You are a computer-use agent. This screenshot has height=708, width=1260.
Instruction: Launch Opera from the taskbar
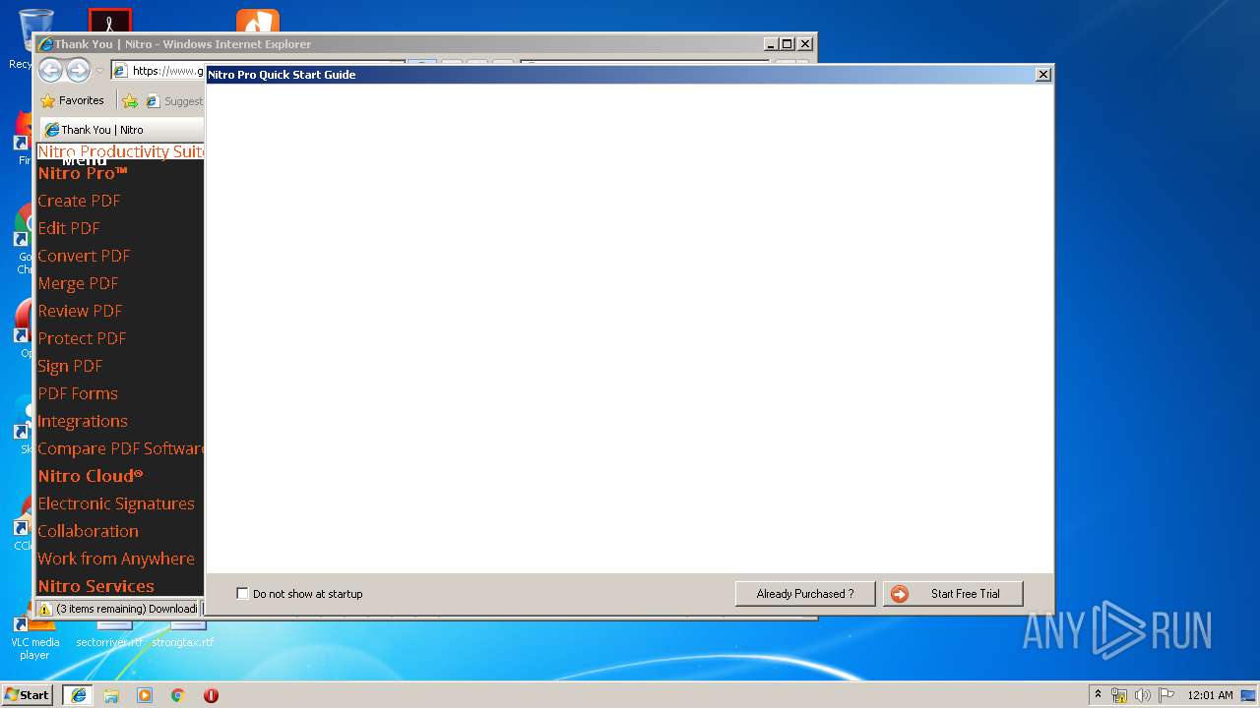211,695
